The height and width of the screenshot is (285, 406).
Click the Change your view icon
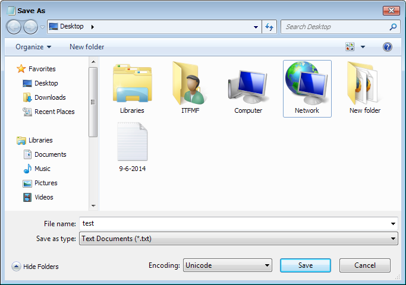350,47
